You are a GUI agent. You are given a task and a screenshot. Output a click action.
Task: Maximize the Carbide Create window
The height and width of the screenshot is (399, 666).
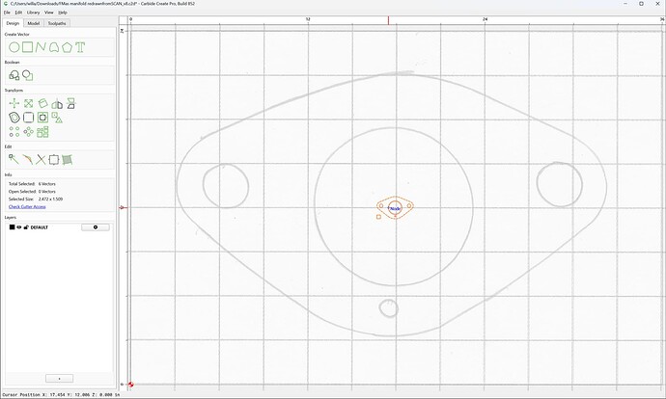click(x=641, y=4)
